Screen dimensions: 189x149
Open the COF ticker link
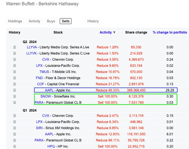40,84
